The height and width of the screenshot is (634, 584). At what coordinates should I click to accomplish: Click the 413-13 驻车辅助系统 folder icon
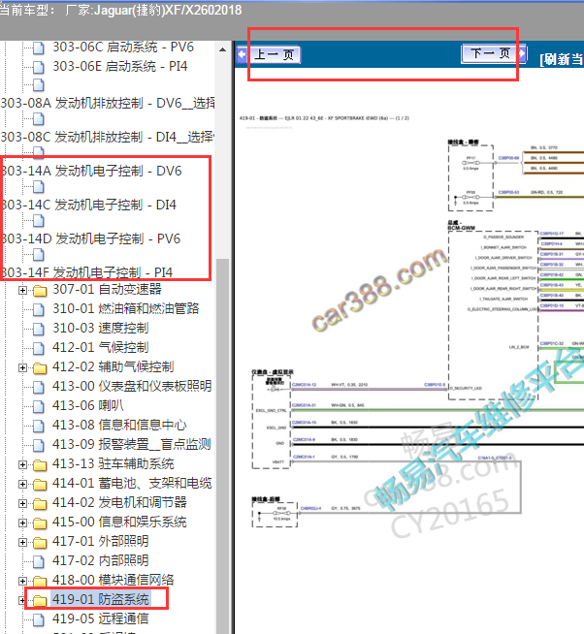click(39, 465)
